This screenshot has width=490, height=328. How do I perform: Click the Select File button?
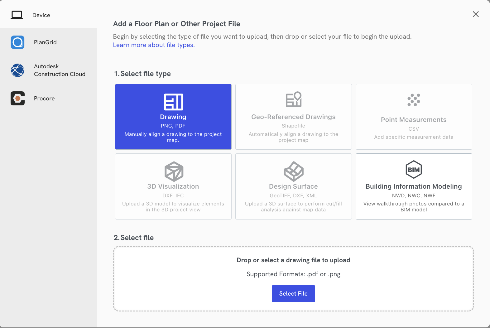click(293, 293)
